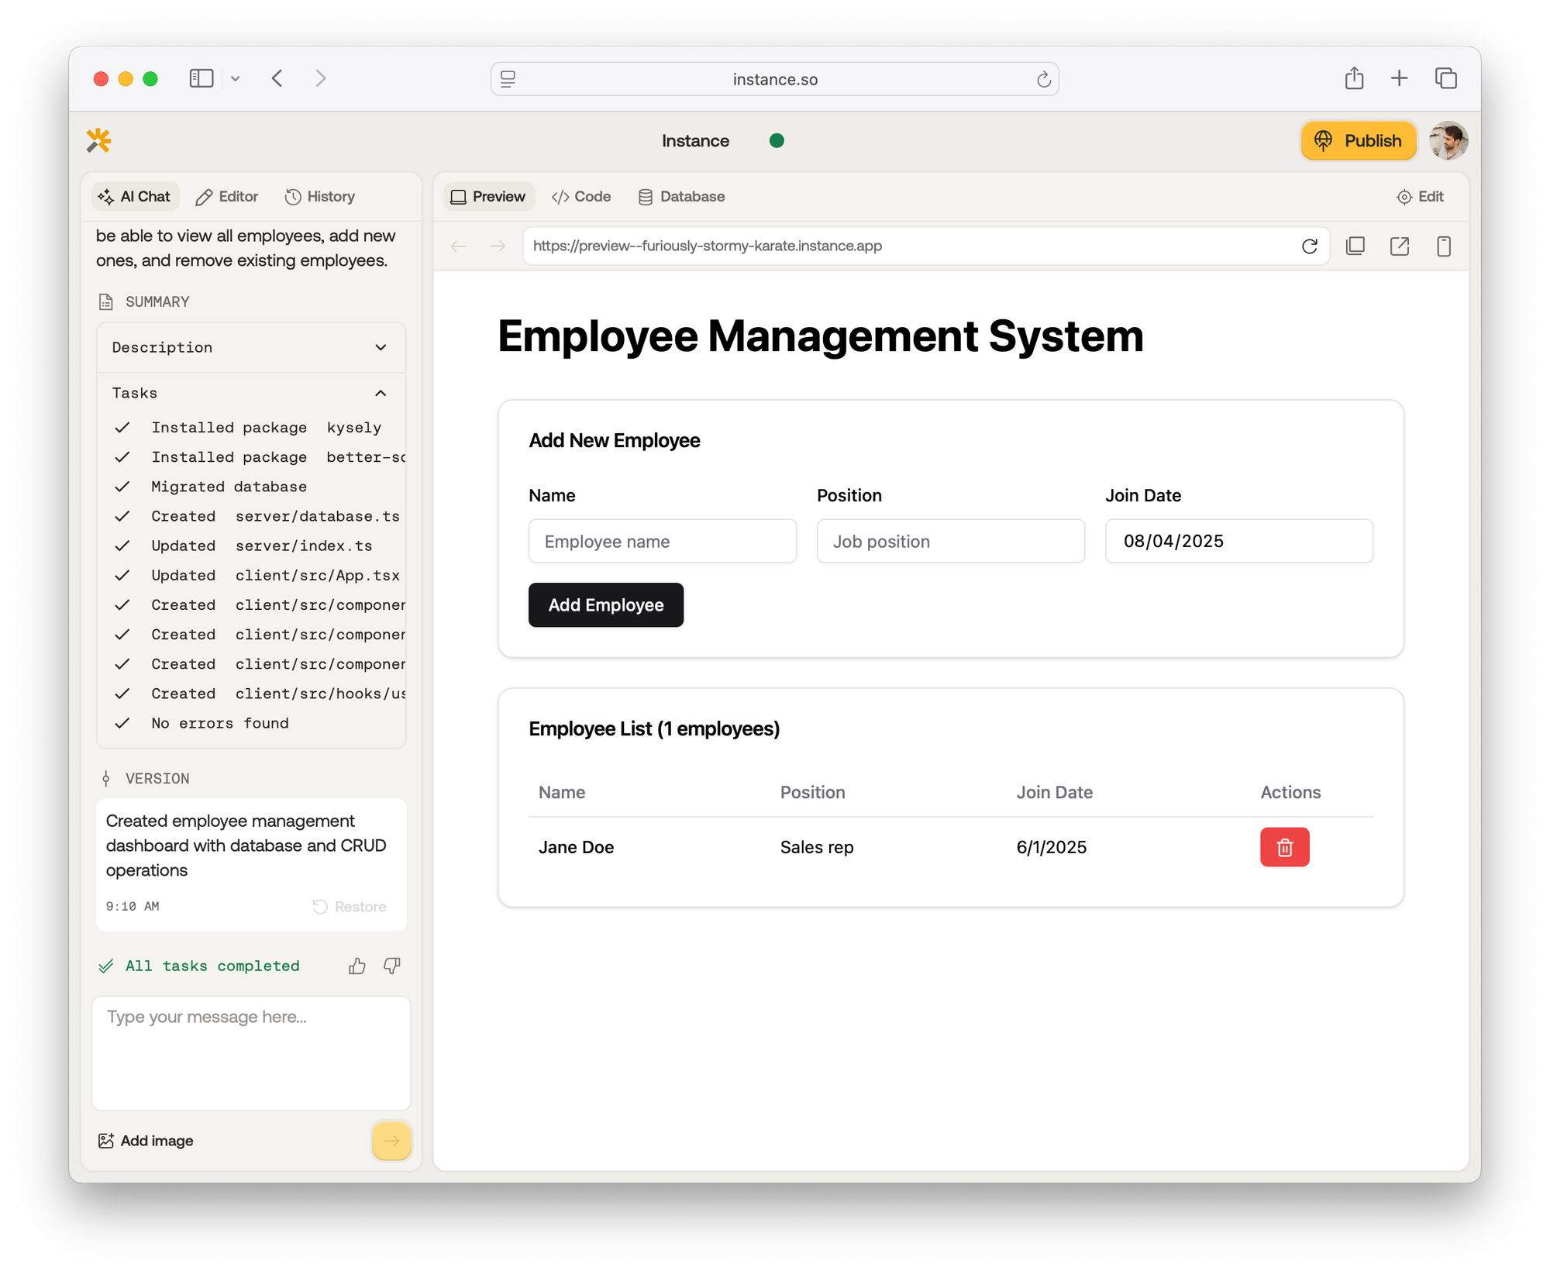Collapse the Tasks section
The width and height of the screenshot is (1550, 1274).
pos(381,393)
